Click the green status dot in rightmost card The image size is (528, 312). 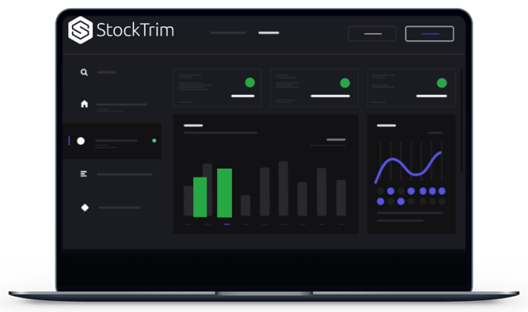pyautogui.click(x=442, y=83)
